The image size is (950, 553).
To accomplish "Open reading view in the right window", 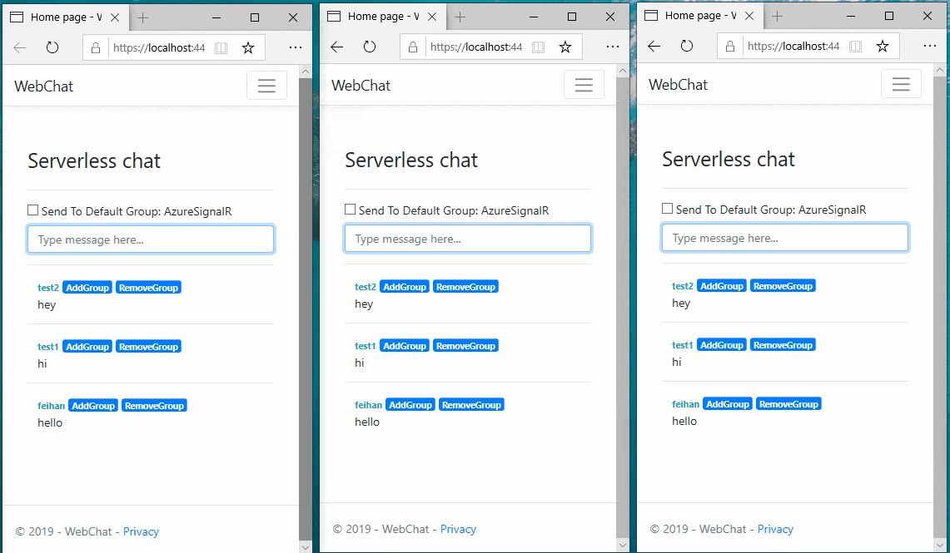I will [855, 46].
